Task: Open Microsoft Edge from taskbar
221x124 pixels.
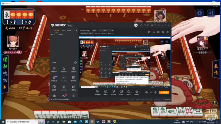Action: tap(81, 122)
